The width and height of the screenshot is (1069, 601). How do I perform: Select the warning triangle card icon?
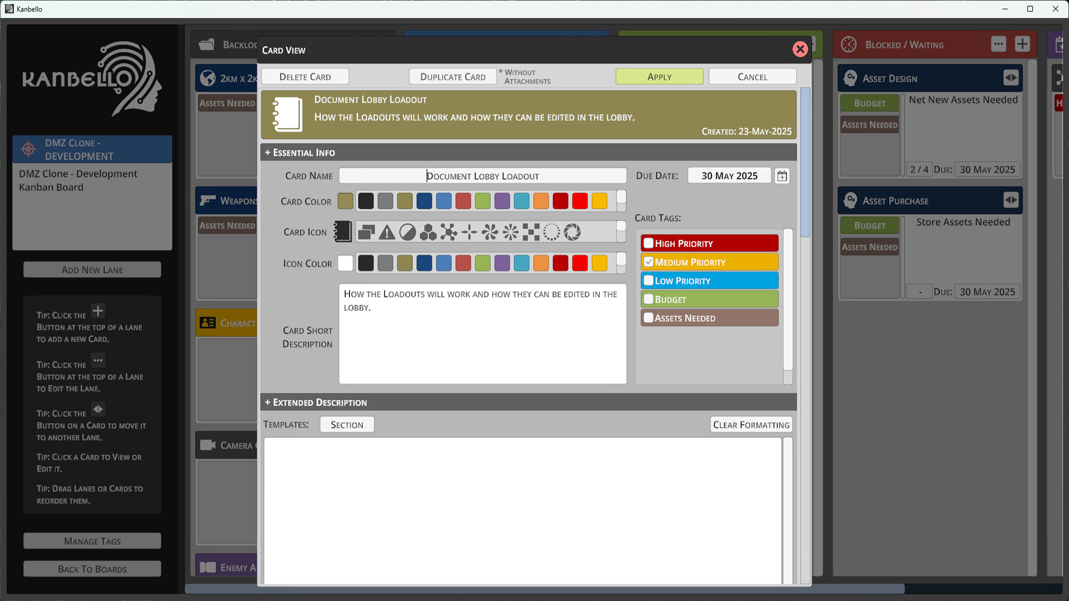[x=386, y=232]
